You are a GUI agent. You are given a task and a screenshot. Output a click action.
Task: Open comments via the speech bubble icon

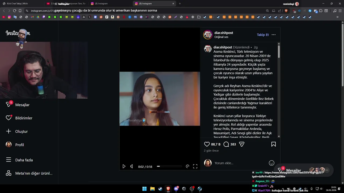pos(226,144)
